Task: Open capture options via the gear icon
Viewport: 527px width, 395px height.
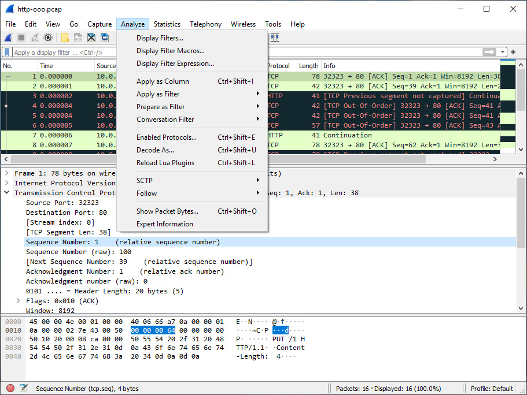Action: tap(47, 38)
